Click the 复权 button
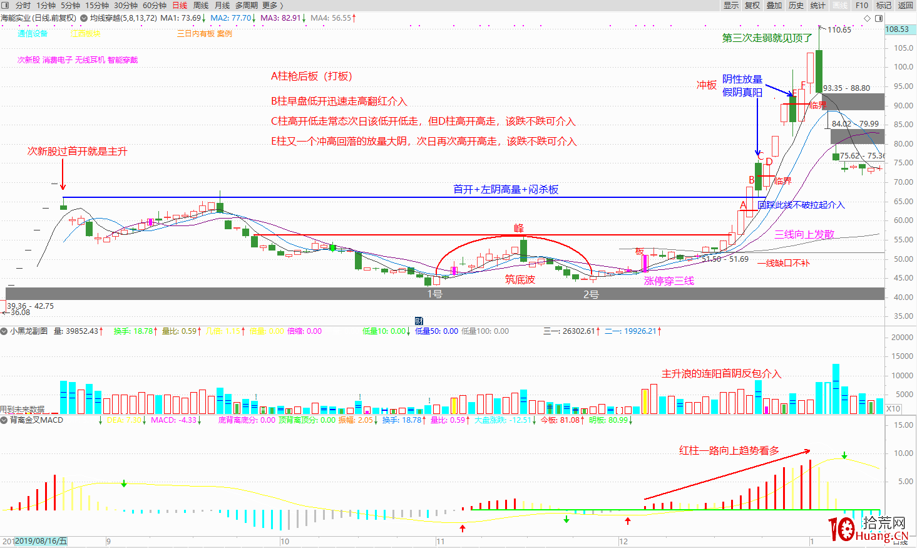This screenshot has height=548, width=917. tap(752, 6)
